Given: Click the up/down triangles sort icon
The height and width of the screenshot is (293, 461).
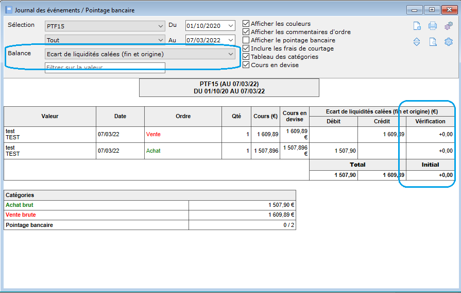Looking at the screenshot, I should 417,42.
